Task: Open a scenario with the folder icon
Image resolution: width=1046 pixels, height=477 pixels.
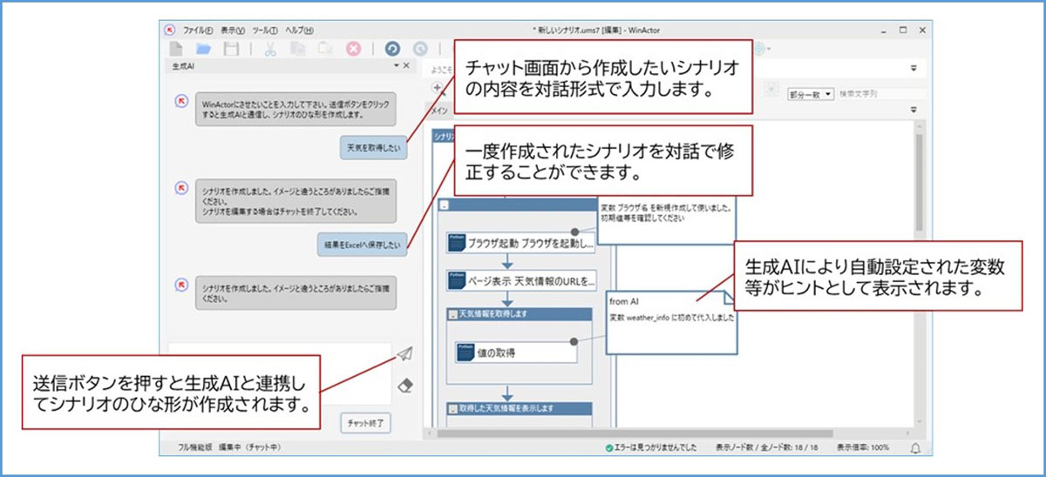Action: [x=204, y=49]
